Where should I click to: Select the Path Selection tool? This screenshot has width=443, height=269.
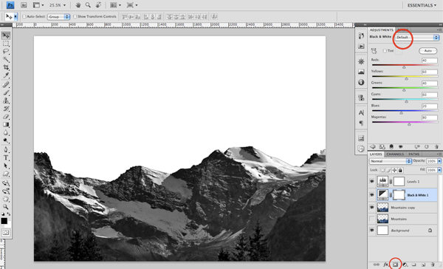coord(6,166)
